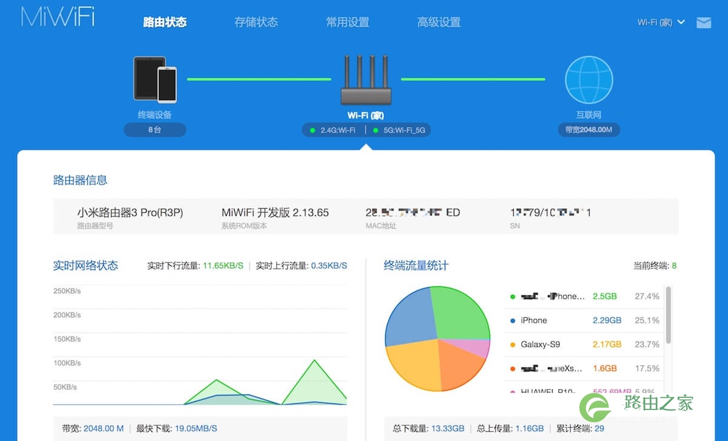The width and height of the screenshot is (728, 441).
Task: Click the MiWiFi logo
Action: point(58,17)
